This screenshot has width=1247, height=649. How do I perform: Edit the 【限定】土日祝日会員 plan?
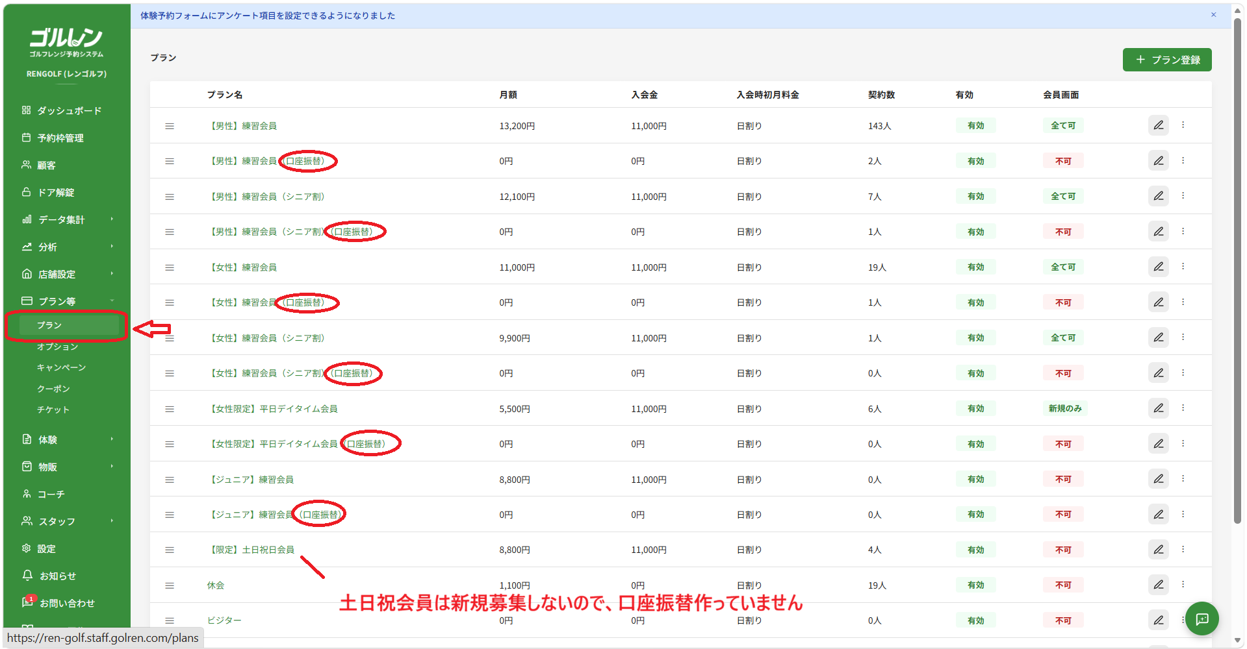(1158, 550)
